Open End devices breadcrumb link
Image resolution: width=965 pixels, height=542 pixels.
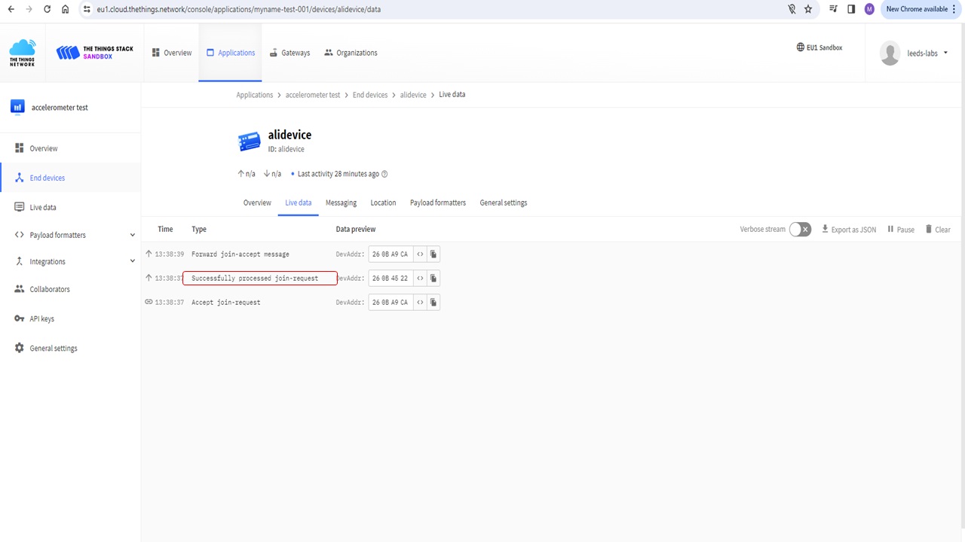[x=370, y=95]
